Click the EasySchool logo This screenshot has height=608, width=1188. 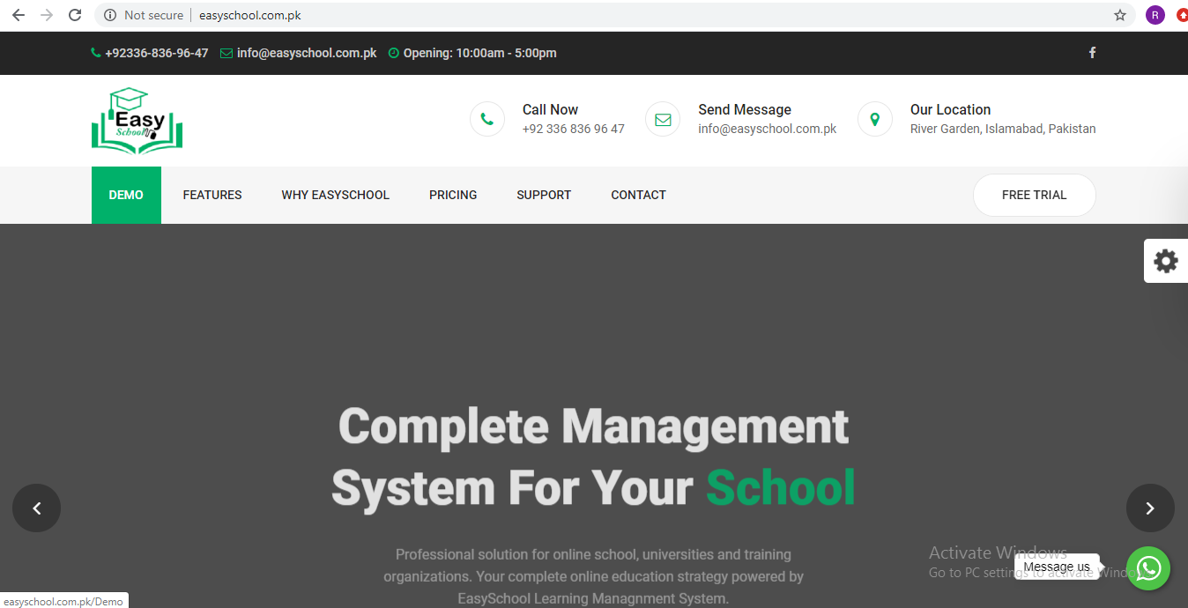click(x=137, y=121)
